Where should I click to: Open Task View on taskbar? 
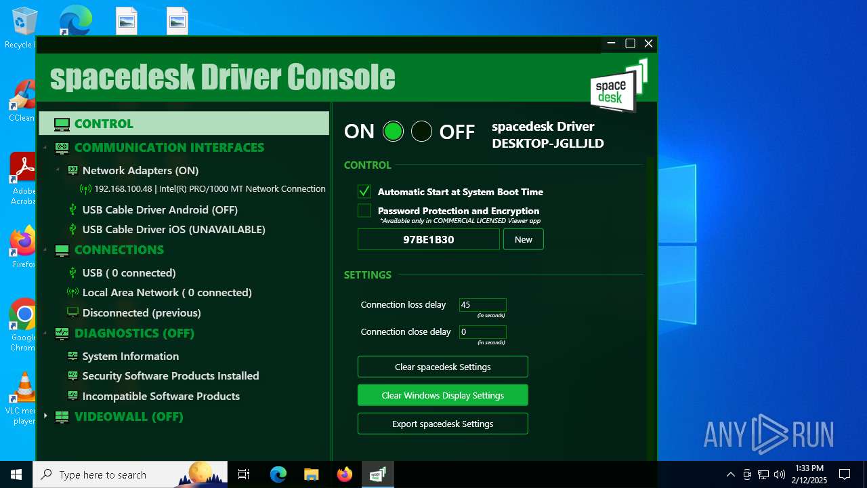pyautogui.click(x=244, y=474)
